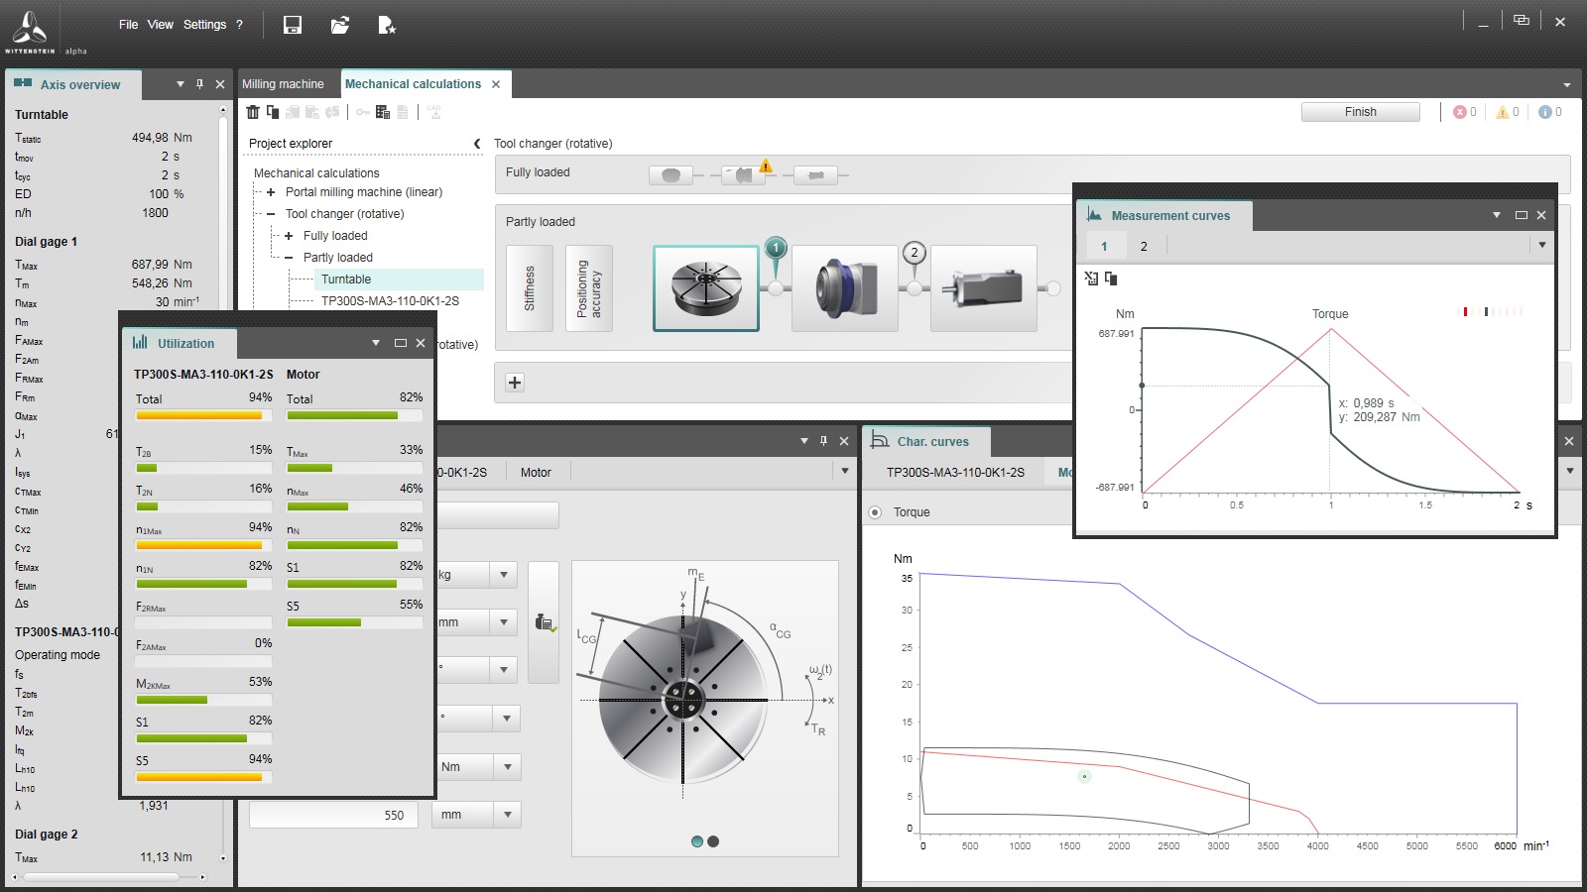Viewport: 1587px width, 892px height.
Task: Click the add load case plus button
Action: 515,383
